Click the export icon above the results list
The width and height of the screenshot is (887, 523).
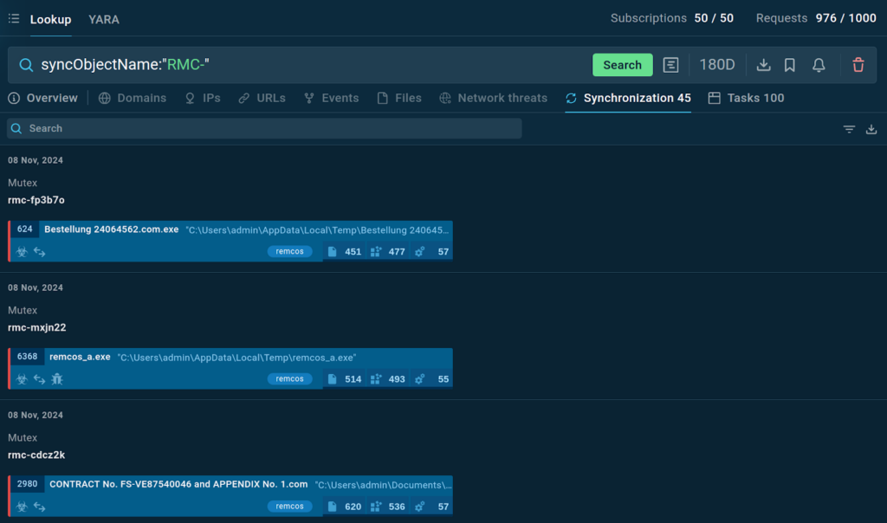[871, 129]
